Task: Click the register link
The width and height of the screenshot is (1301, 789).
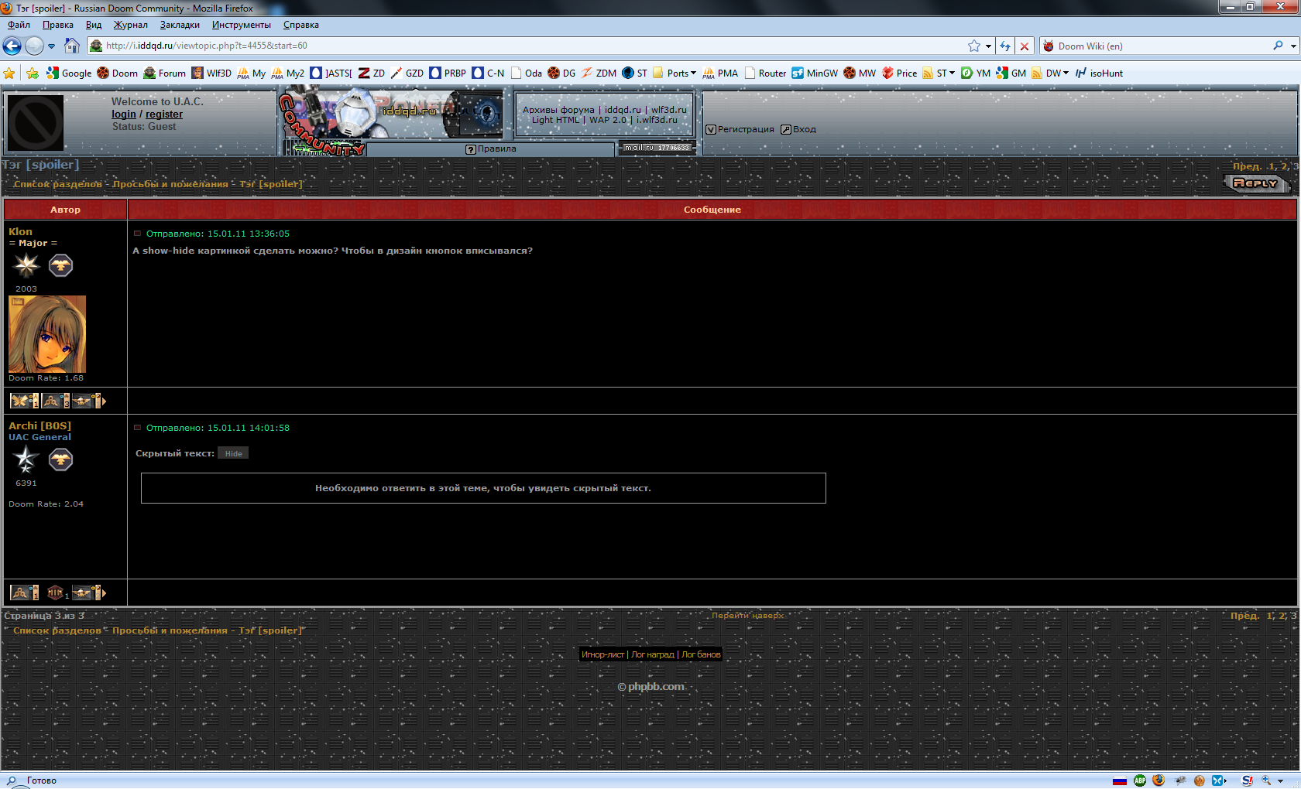Action: click(164, 114)
